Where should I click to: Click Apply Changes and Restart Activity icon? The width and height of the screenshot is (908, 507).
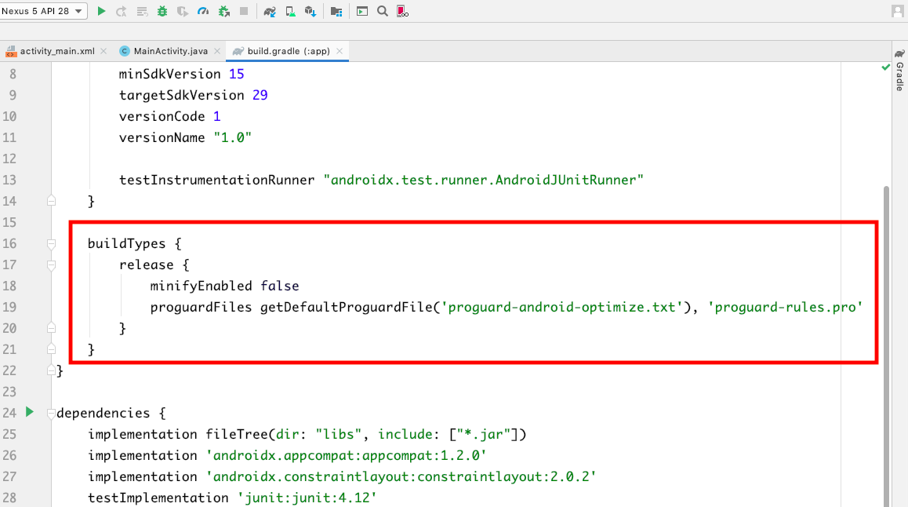(x=121, y=11)
